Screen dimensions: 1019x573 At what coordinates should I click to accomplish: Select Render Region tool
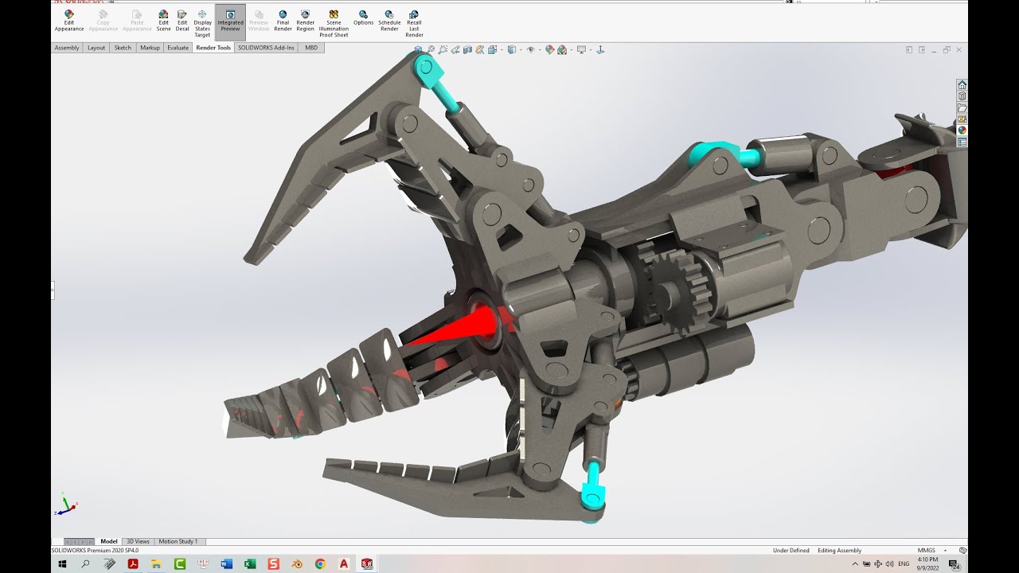[x=306, y=20]
